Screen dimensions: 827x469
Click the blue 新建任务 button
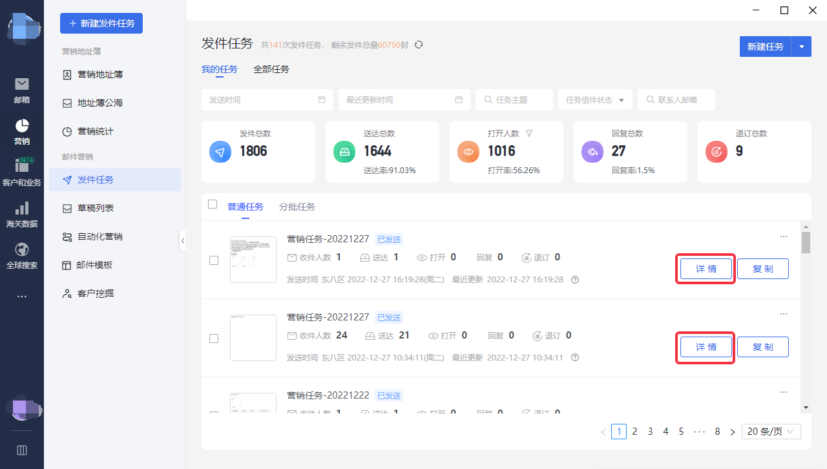click(766, 47)
